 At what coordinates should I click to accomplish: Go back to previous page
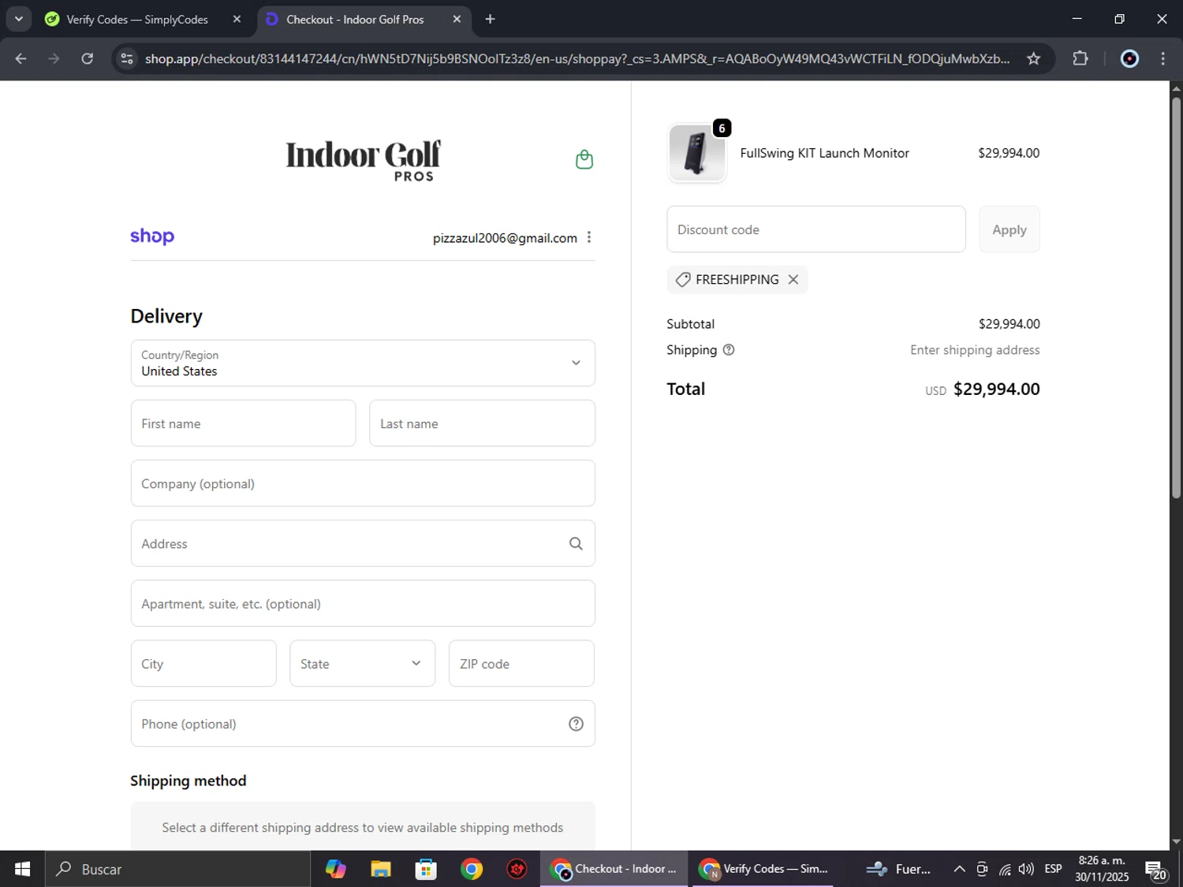click(x=21, y=58)
